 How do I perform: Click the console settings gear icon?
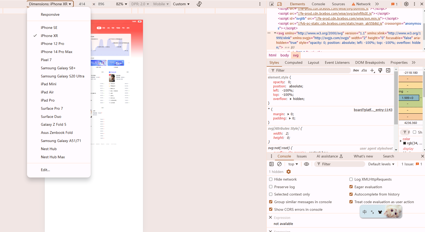point(289,172)
